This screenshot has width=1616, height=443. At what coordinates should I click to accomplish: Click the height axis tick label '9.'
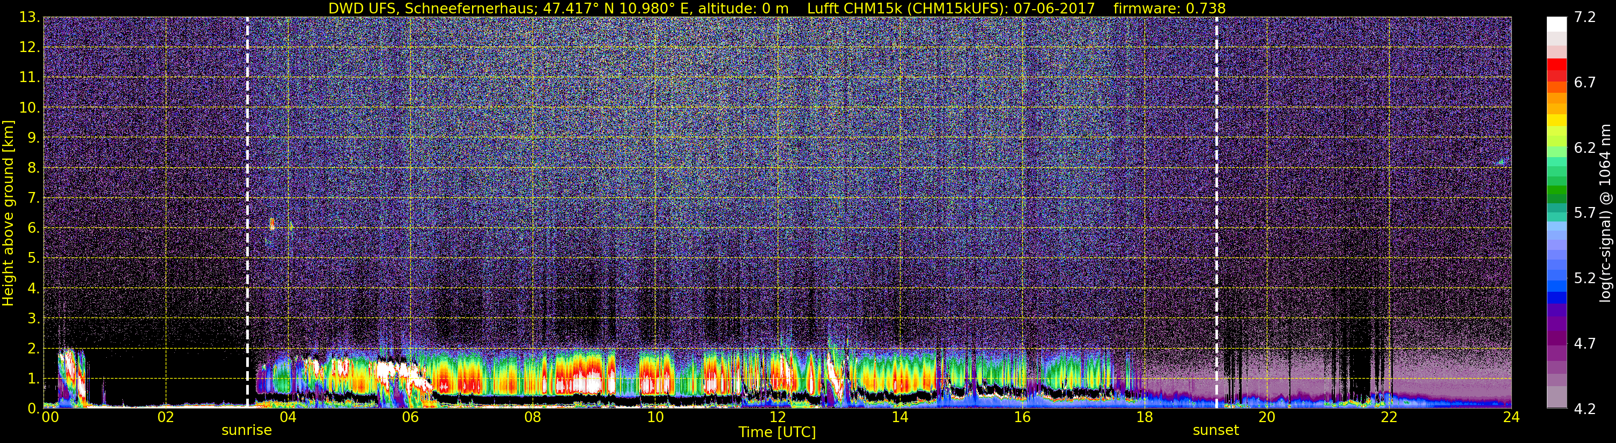click(x=33, y=138)
